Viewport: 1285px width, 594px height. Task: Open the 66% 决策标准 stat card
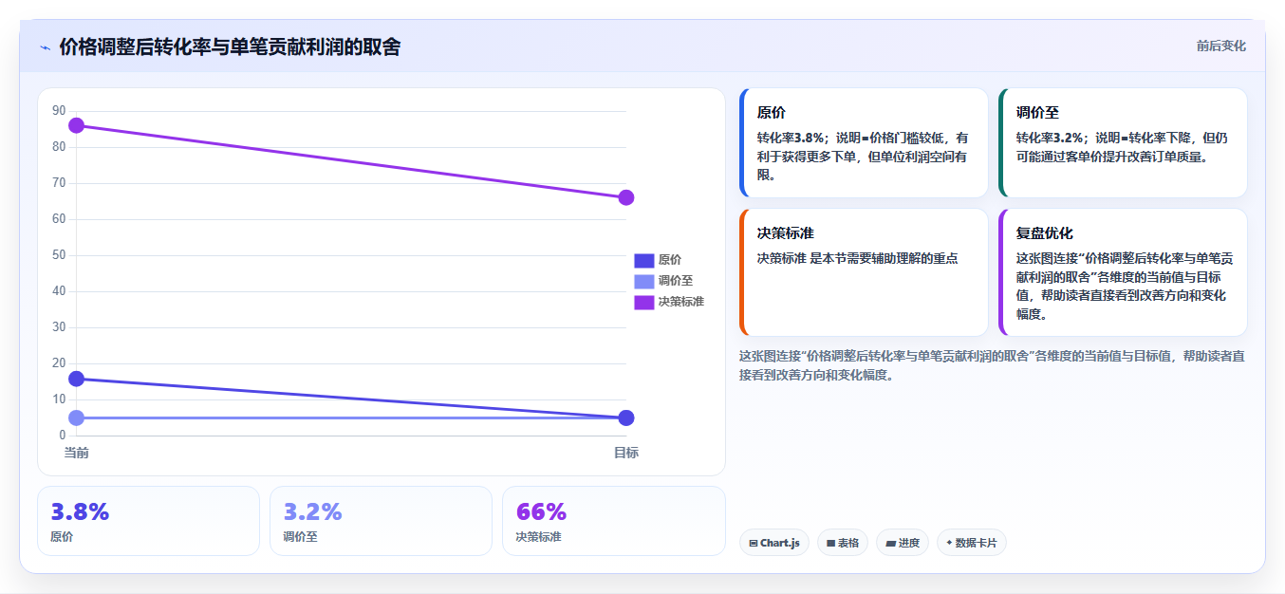click(x=613, y=521)
